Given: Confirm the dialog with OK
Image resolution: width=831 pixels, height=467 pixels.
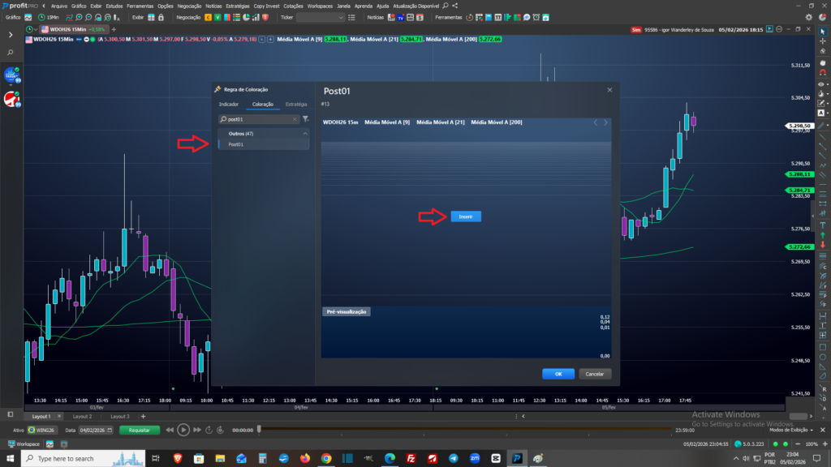Looking at the screenshot, I should click(558, 374).
